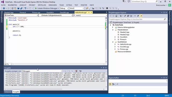Click the split editor handle above the scrollbar
The height and width of the screenshot is (97, 172).
pos(106,18)
